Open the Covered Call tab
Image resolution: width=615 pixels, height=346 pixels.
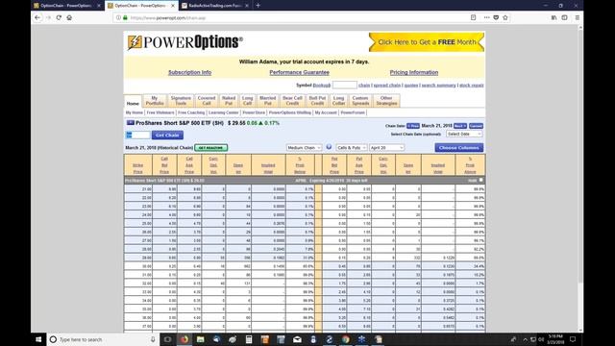(207, 100)
